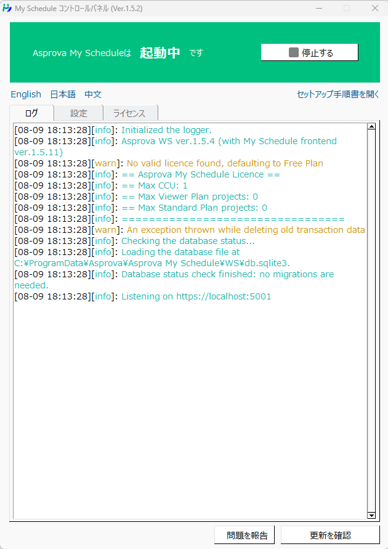Click the log vertical scrollbar track
Viewport: 388px width, 549px height.
click(371, 320)
